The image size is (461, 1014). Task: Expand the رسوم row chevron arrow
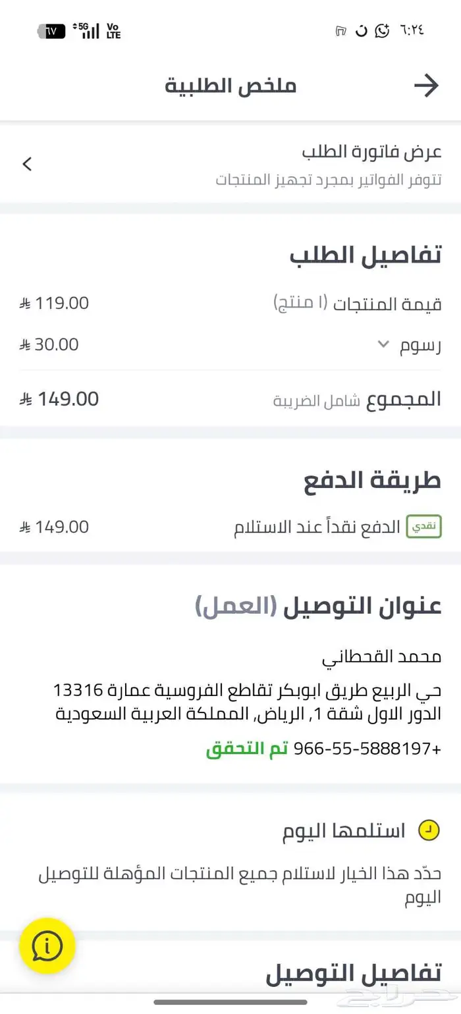pos(384,344)
